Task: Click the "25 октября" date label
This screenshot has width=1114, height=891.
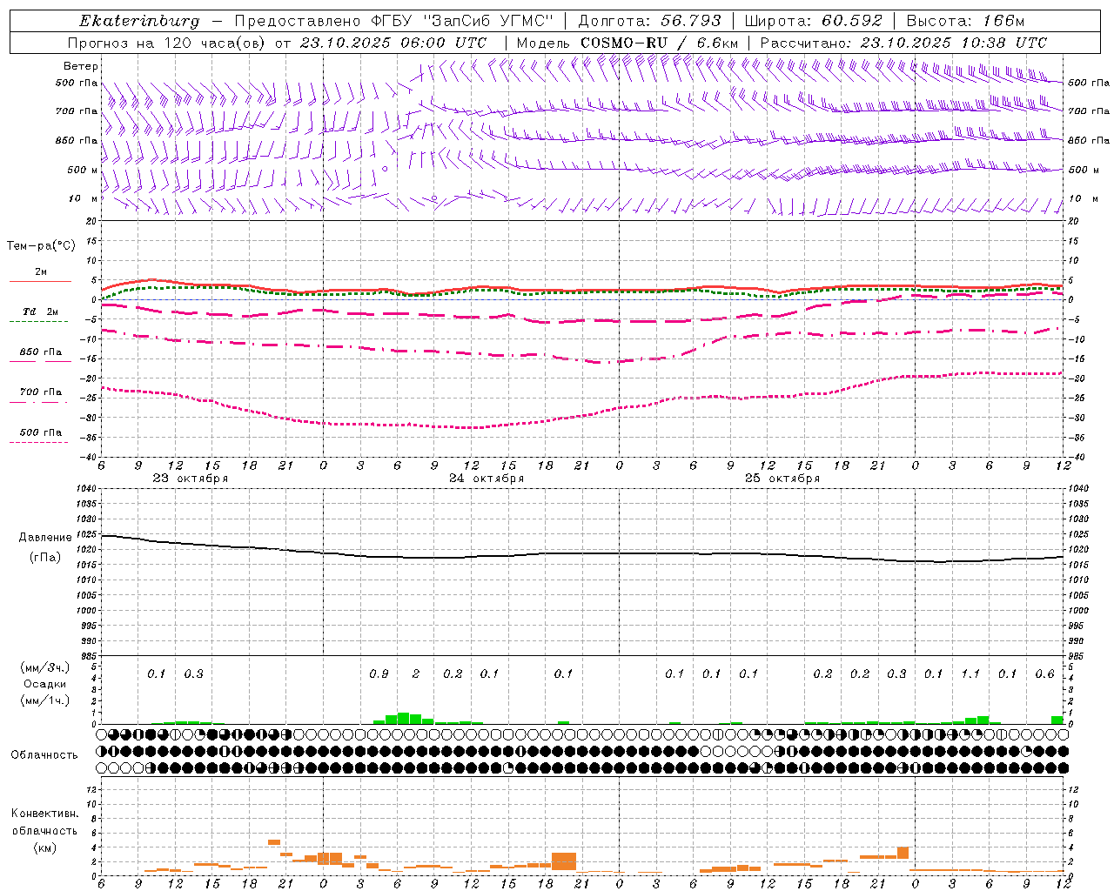Action: (x=782, y=479)
